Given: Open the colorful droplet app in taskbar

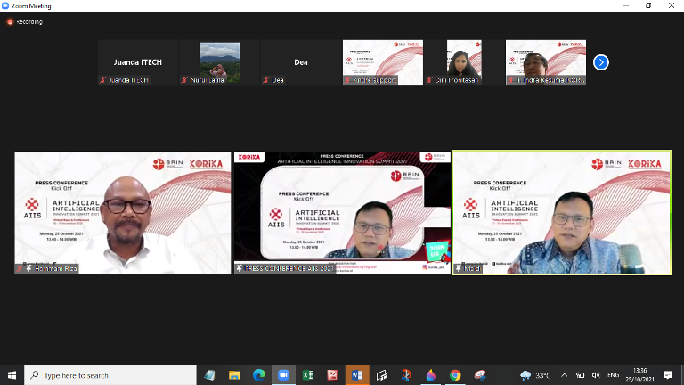Looking at the screenshot, I should point(430,375).
